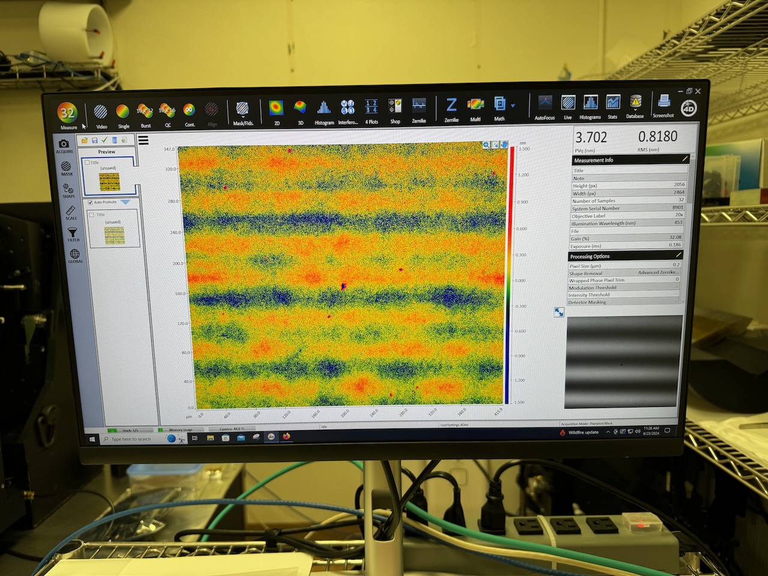
Task: Edit Processing Options with the pencil icon
Action: pyautogui.click(x=679, y=254)
